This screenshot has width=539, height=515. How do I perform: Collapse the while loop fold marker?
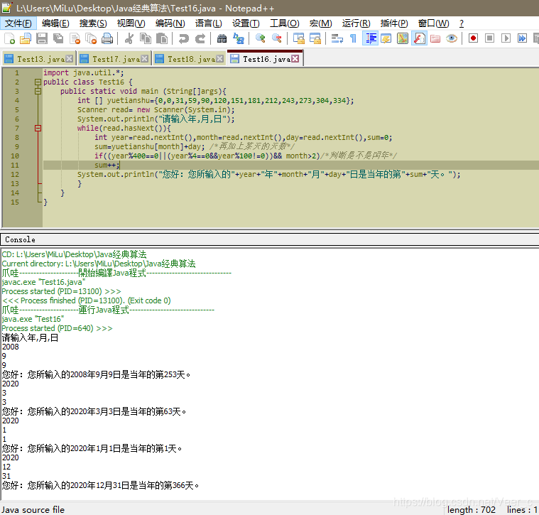click(x=38, y=129)
